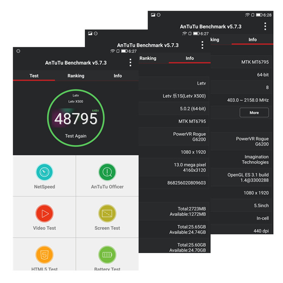Switch to Ranking tab in front window
Image resolution: width=283 pixels, height=283 pixels.
click(76, 76)
